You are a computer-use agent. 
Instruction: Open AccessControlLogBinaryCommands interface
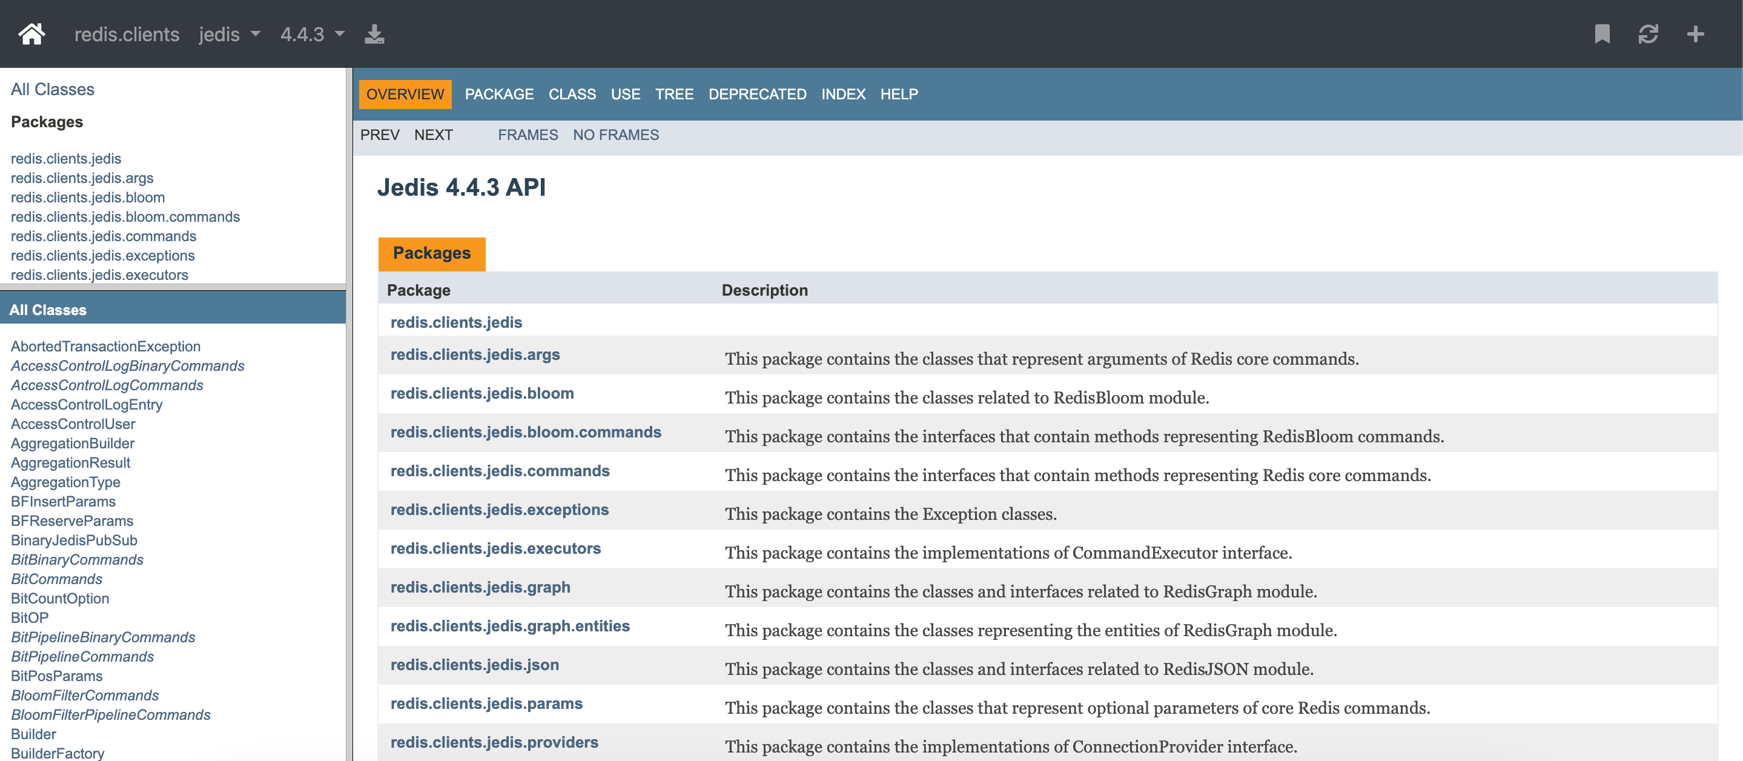(x=127, y=365)
